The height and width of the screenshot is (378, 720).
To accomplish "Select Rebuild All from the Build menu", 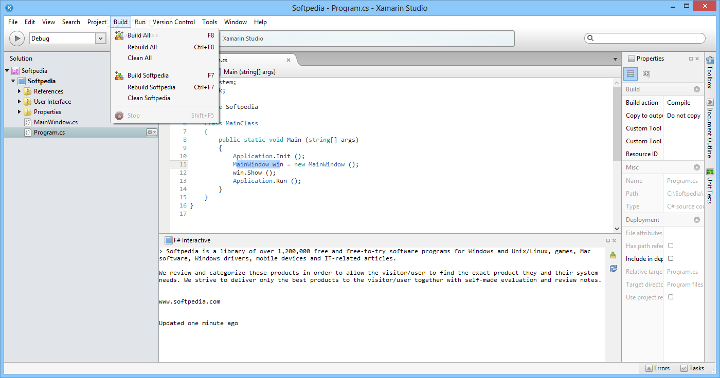I will (x=165, y=47).
